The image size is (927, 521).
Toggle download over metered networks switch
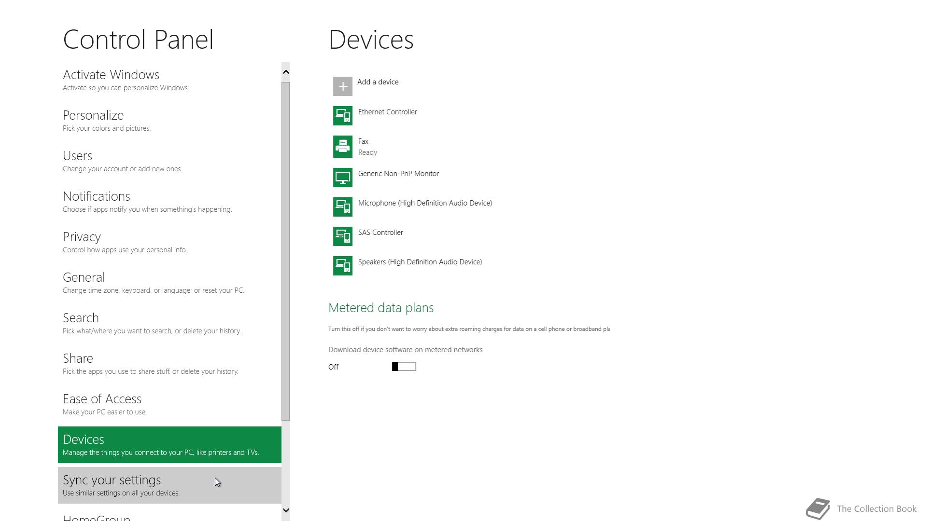click(x=404, y=367)
